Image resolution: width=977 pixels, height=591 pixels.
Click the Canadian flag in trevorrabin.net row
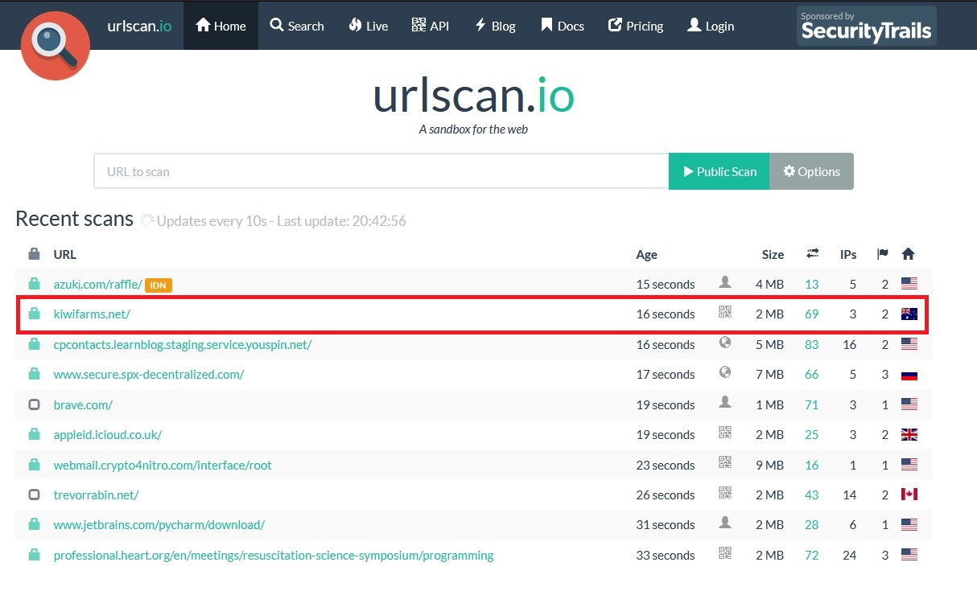pyautogui.click(x=909, y=495)
